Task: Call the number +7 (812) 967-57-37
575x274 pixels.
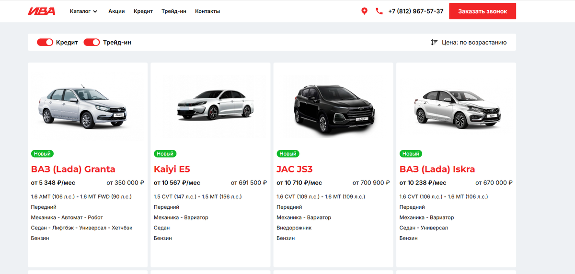Action: [x=416, y=11]
